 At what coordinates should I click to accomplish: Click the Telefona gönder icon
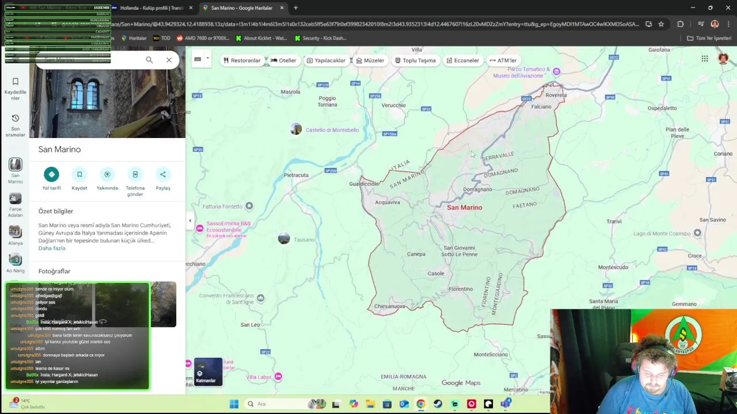[x=135, y=174]
